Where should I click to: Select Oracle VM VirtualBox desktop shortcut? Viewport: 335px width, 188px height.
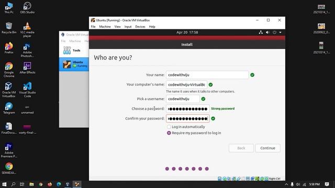[x=9, y=90]
